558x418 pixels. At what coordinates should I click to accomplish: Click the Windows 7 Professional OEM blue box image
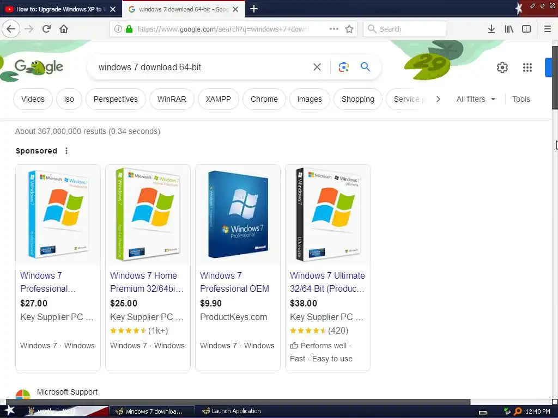tap(238, 214)
